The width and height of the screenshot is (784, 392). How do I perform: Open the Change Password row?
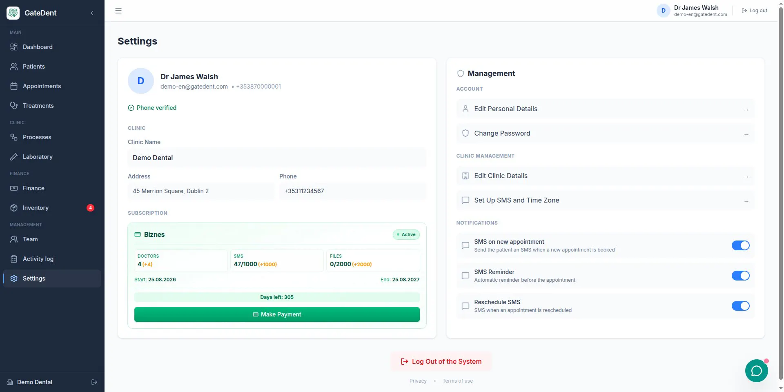605,134
